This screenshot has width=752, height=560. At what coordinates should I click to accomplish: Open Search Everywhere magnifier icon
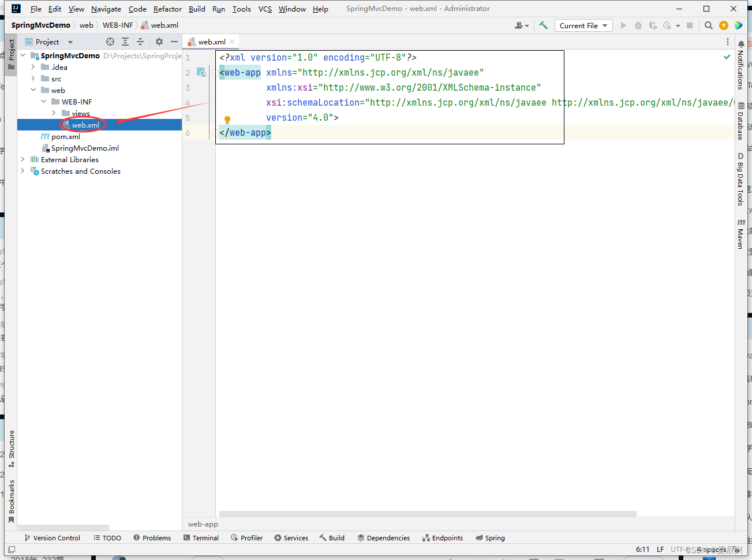point(709,25)
